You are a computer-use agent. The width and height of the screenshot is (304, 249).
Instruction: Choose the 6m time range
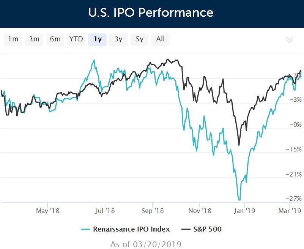[x=55, y=39]
